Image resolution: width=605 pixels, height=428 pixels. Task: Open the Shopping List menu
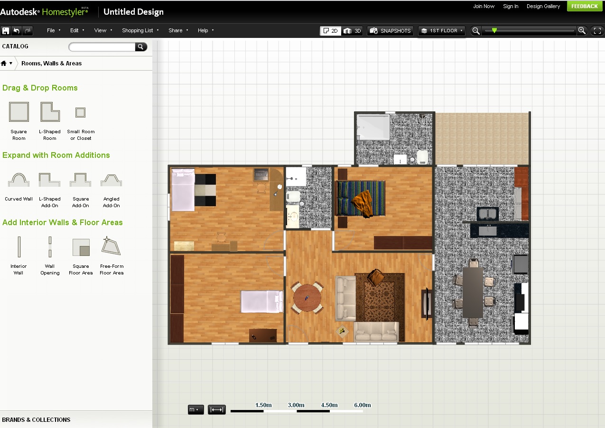coord(140,30)
